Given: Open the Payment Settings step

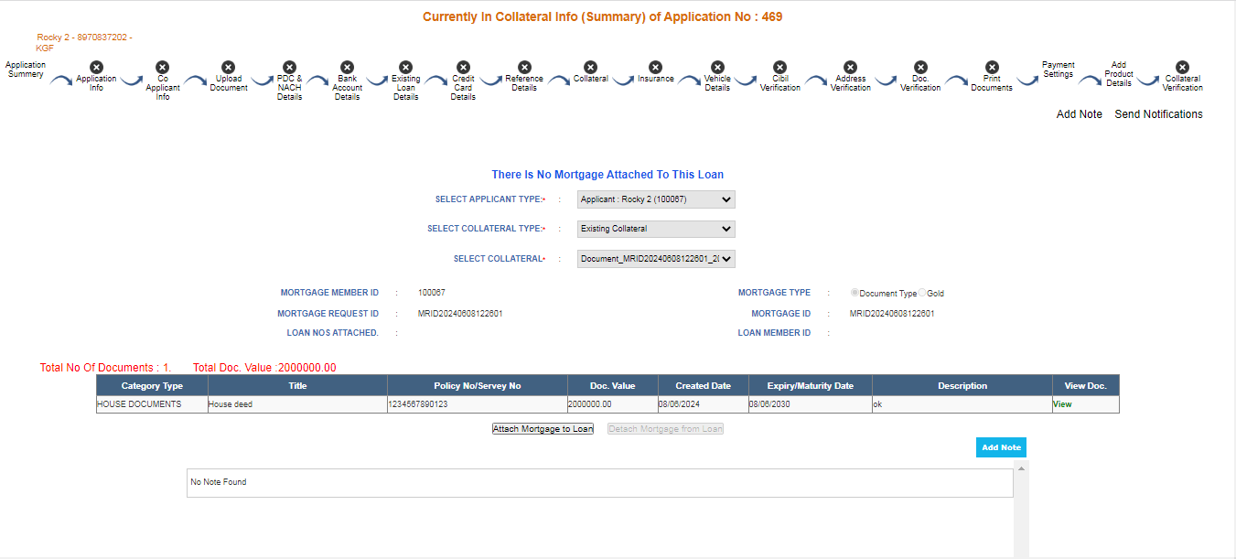Looking at the screenshot, I should pos(1059,70).
